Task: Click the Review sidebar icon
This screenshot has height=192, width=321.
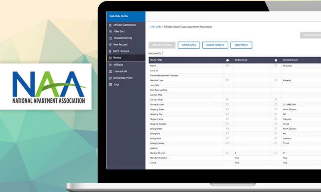Action: pyautogui.click(x=110, y=58)
